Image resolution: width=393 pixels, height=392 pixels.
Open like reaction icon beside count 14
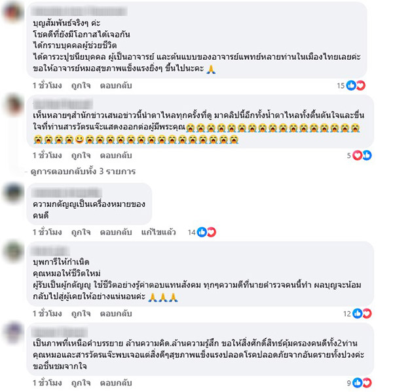[202, 232]
